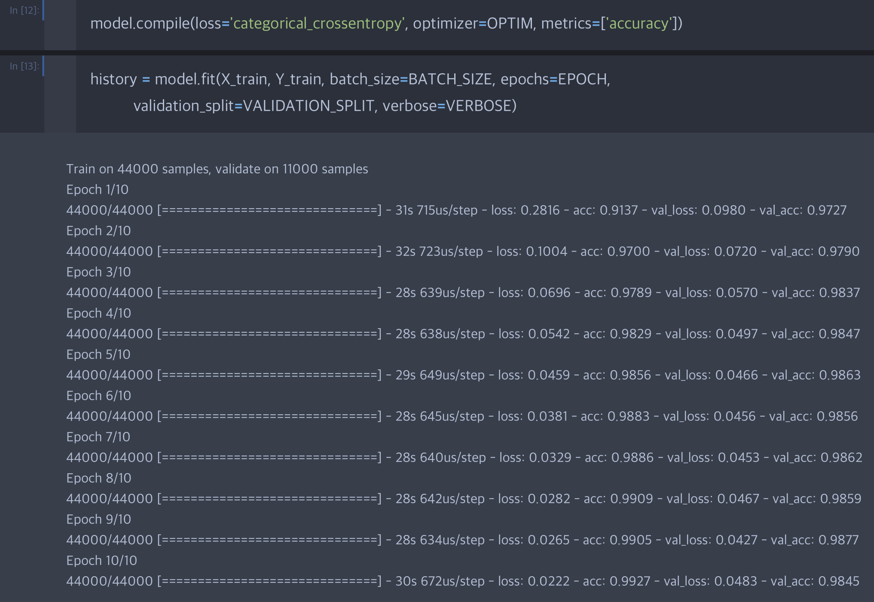Click the Epoch 5/10 output label
The image size is (874, 602).
pos(98,355)
